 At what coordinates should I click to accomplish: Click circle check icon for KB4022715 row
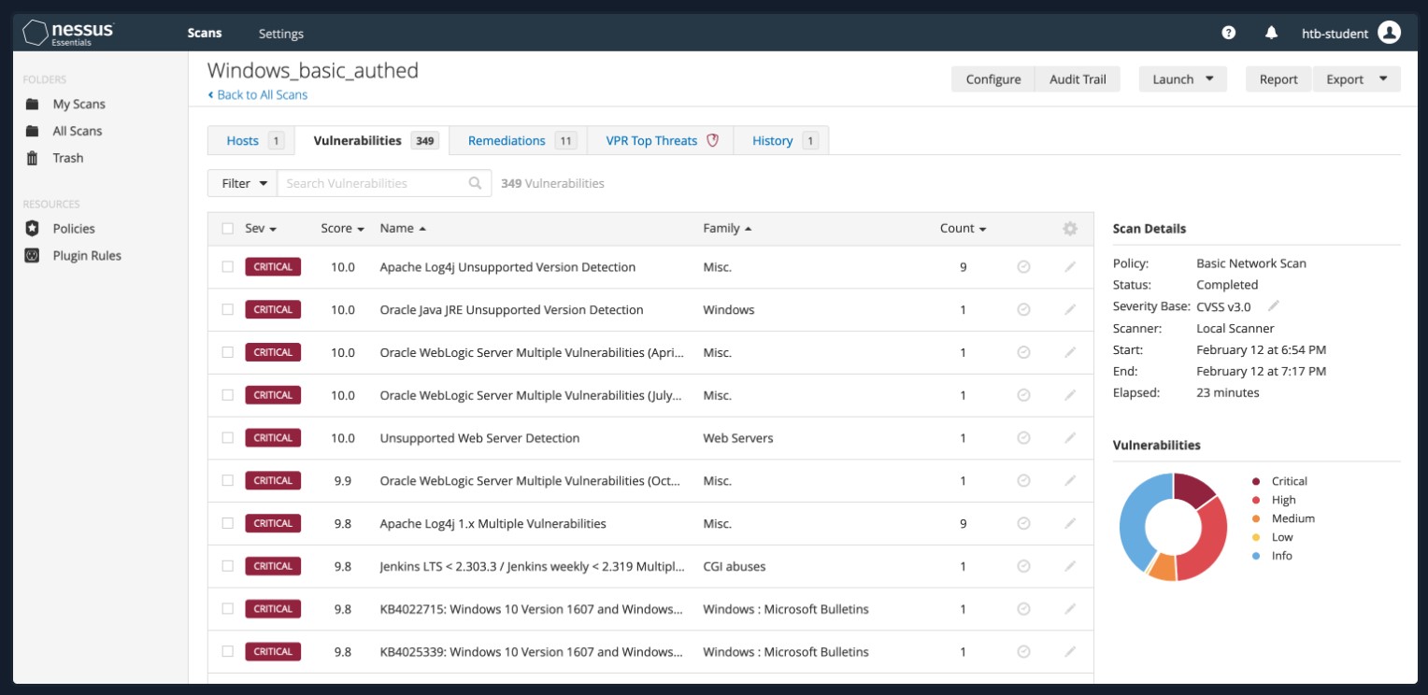click(x=1023, y=608)
